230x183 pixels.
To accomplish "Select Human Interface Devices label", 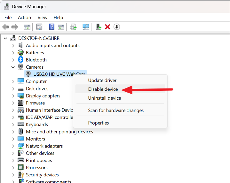I will [x=50, y=110].
